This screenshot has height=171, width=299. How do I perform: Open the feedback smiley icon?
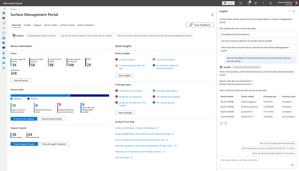[x=271, y=3]
